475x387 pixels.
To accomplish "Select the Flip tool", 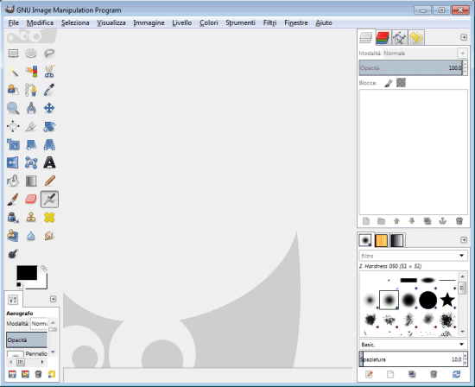I will (x=13, y=163).
